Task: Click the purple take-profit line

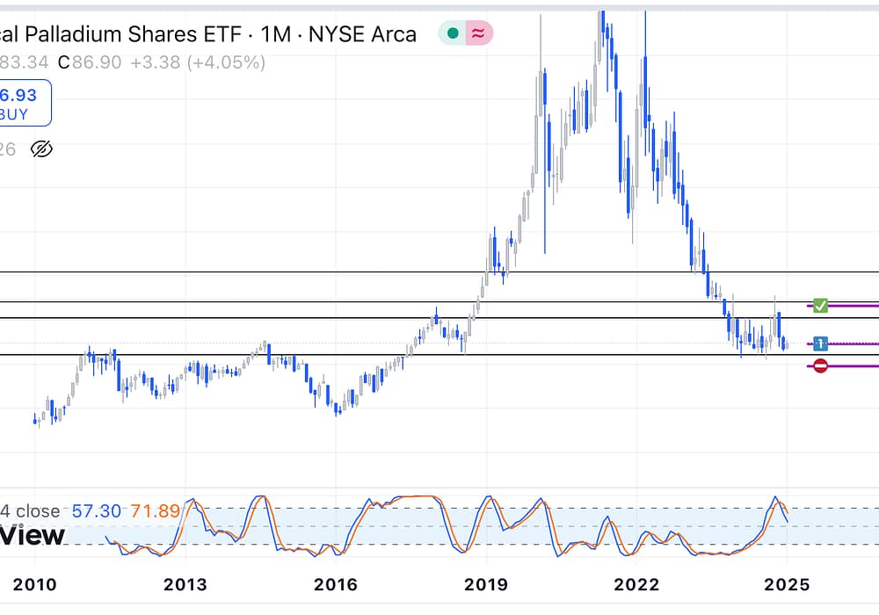Action: pyautogui.click(x=854, y=306)
